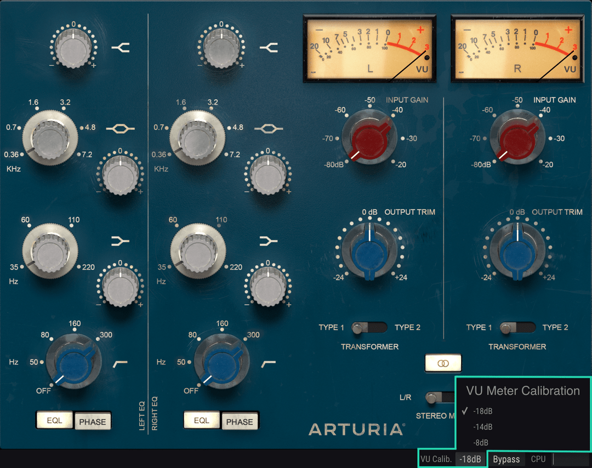This screenshot has height=468, width=592.
Task: Click the left EQ low shelf curve icon
Action: click(x=121, y=241)
